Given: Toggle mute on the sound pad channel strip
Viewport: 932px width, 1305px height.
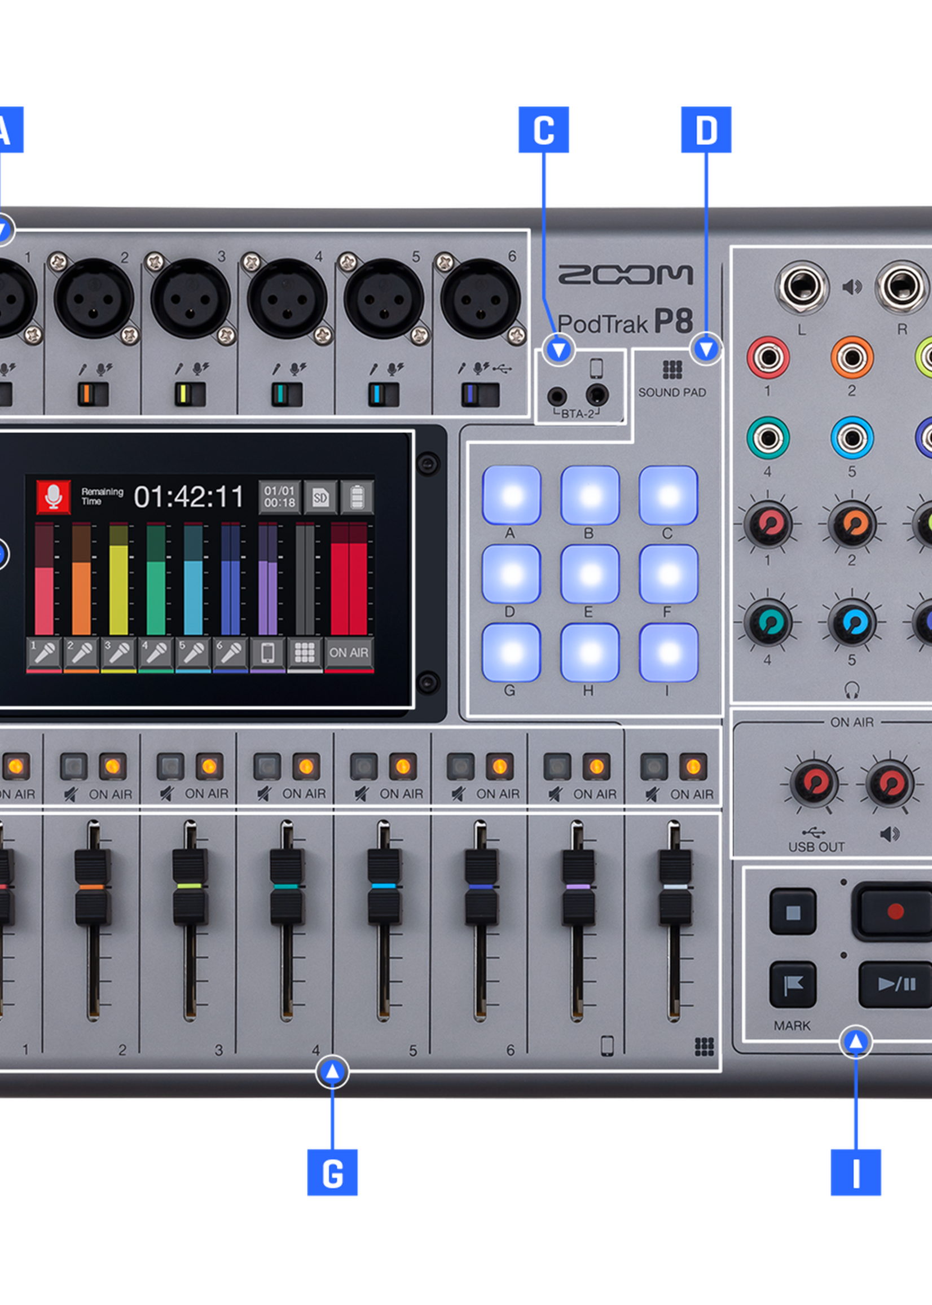Looking at the screenshot, I should pyautogui.click(x=654, y=766).
